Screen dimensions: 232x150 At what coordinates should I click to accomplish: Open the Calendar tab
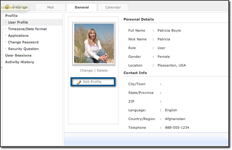coord(113,7)
